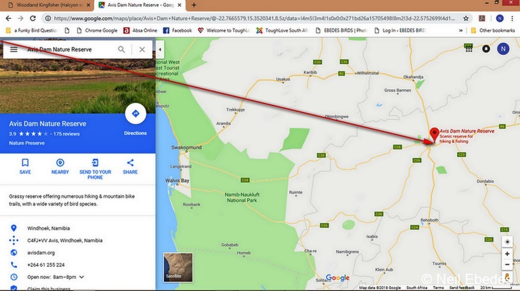The height and width of the screenshot is (291, 520).
Task: Open the Google Maps hamburger menu
Action: coord(14,49)
